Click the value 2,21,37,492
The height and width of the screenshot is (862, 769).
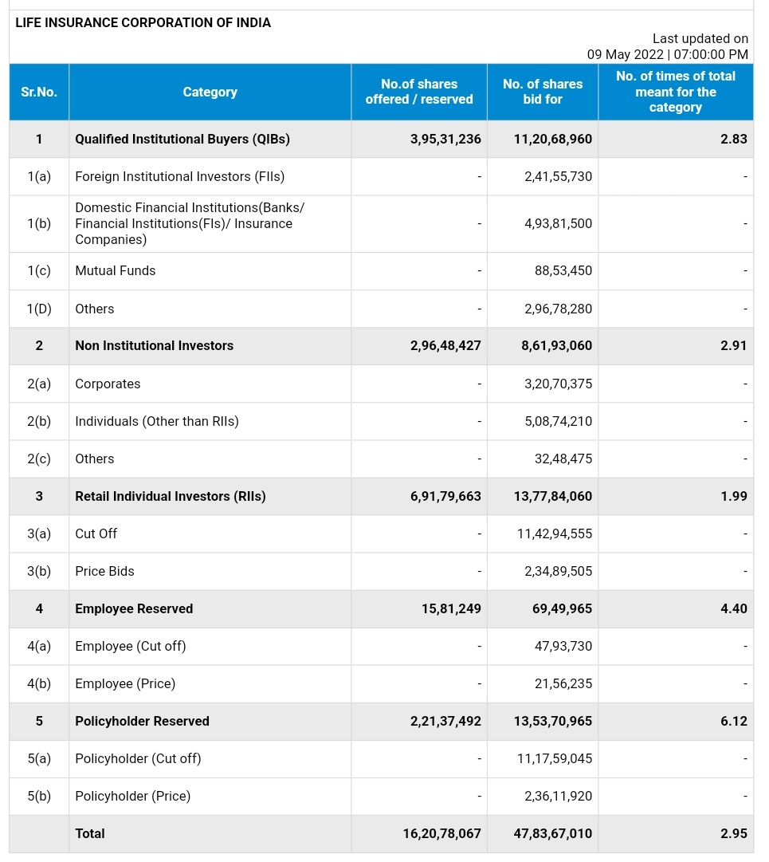pos(445,722)
